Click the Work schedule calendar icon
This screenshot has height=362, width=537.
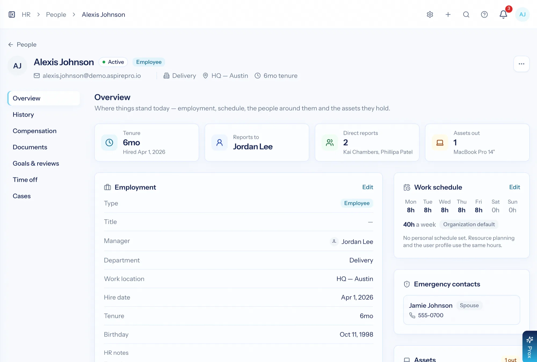coord(407,187)
